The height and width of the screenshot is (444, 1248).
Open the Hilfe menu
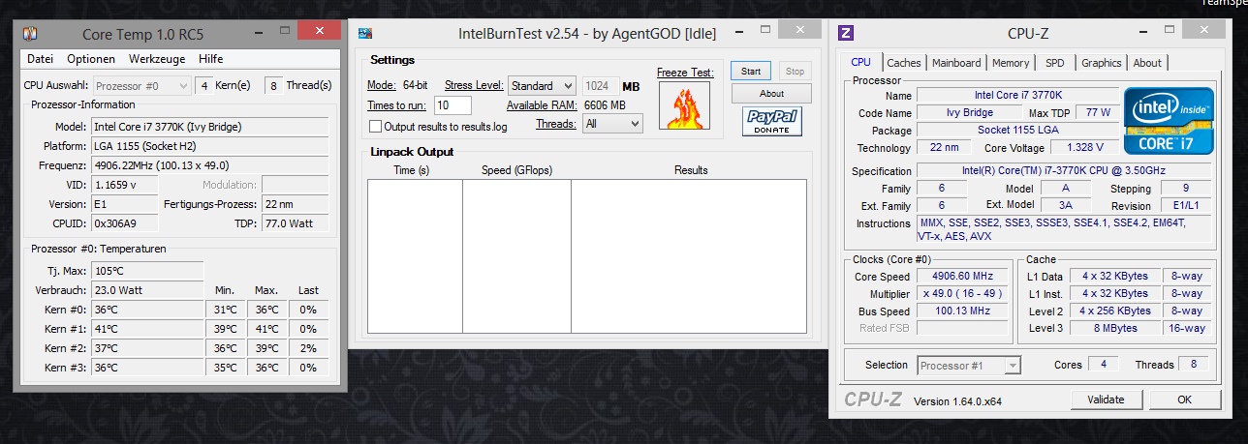click(210, 59)
